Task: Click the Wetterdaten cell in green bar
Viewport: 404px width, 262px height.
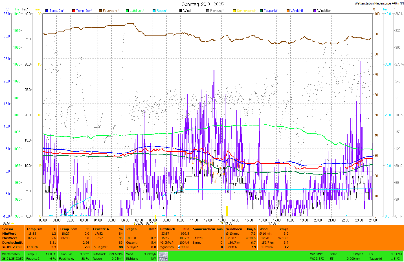Action: (x=11, y=254)
